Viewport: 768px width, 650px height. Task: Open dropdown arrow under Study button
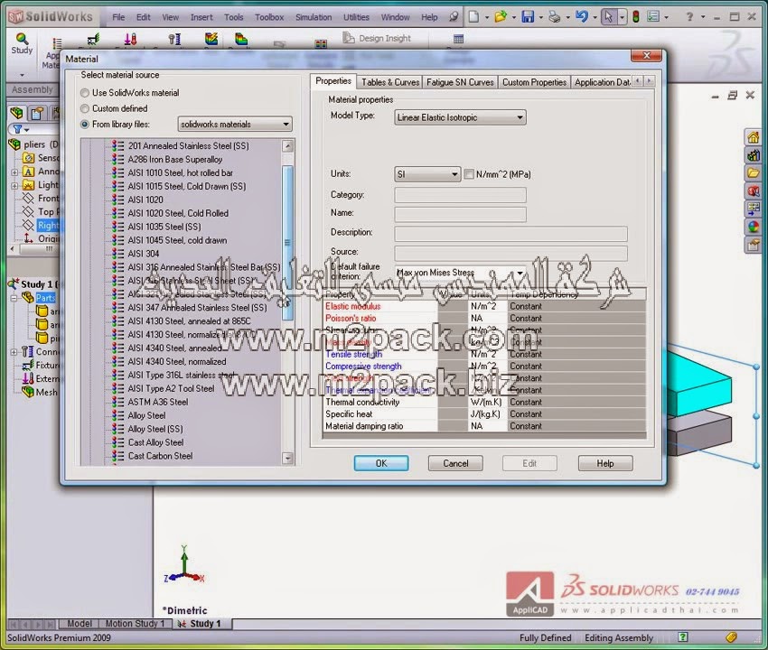22,75
